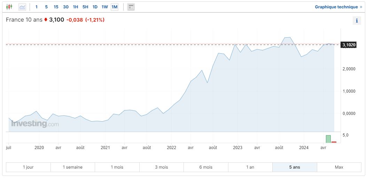Viewport: 367px width, 178px height.
Task: Select the 1M monthly interval
Action: coord(115,7)
